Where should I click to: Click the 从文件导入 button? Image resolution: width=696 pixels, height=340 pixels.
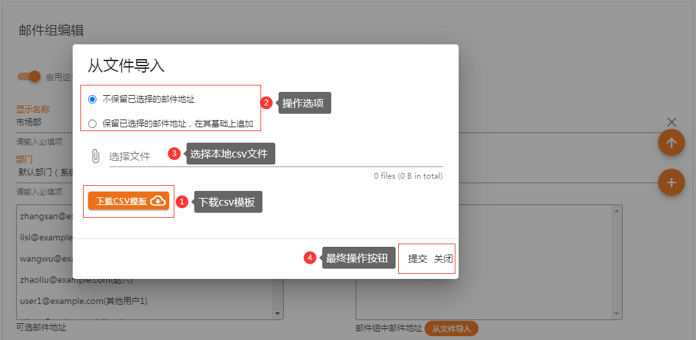[x=451, y=329]
